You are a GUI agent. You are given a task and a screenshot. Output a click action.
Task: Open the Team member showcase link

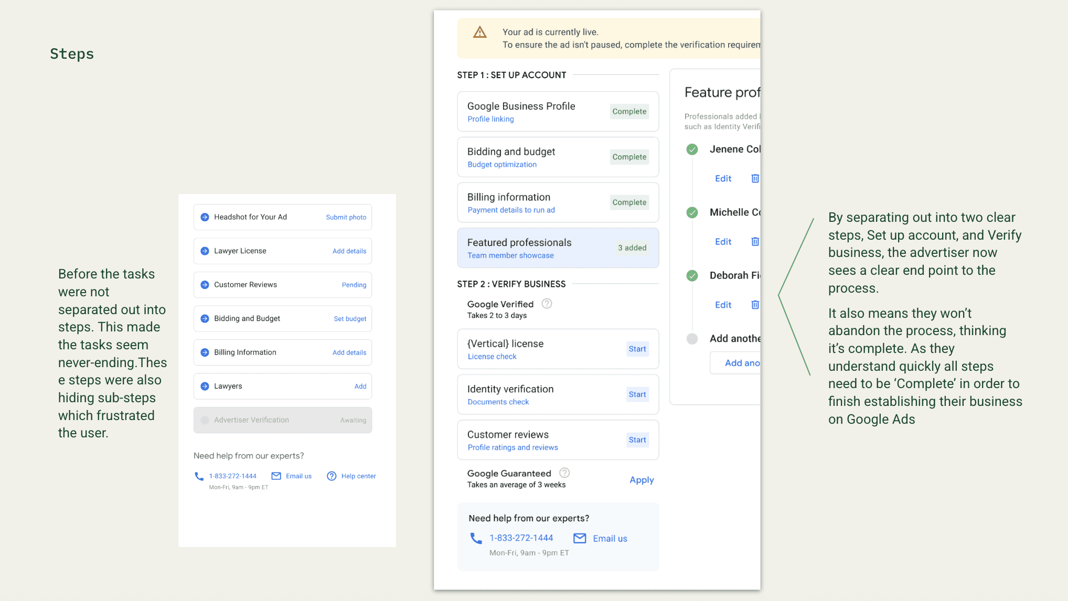point(510,255)
